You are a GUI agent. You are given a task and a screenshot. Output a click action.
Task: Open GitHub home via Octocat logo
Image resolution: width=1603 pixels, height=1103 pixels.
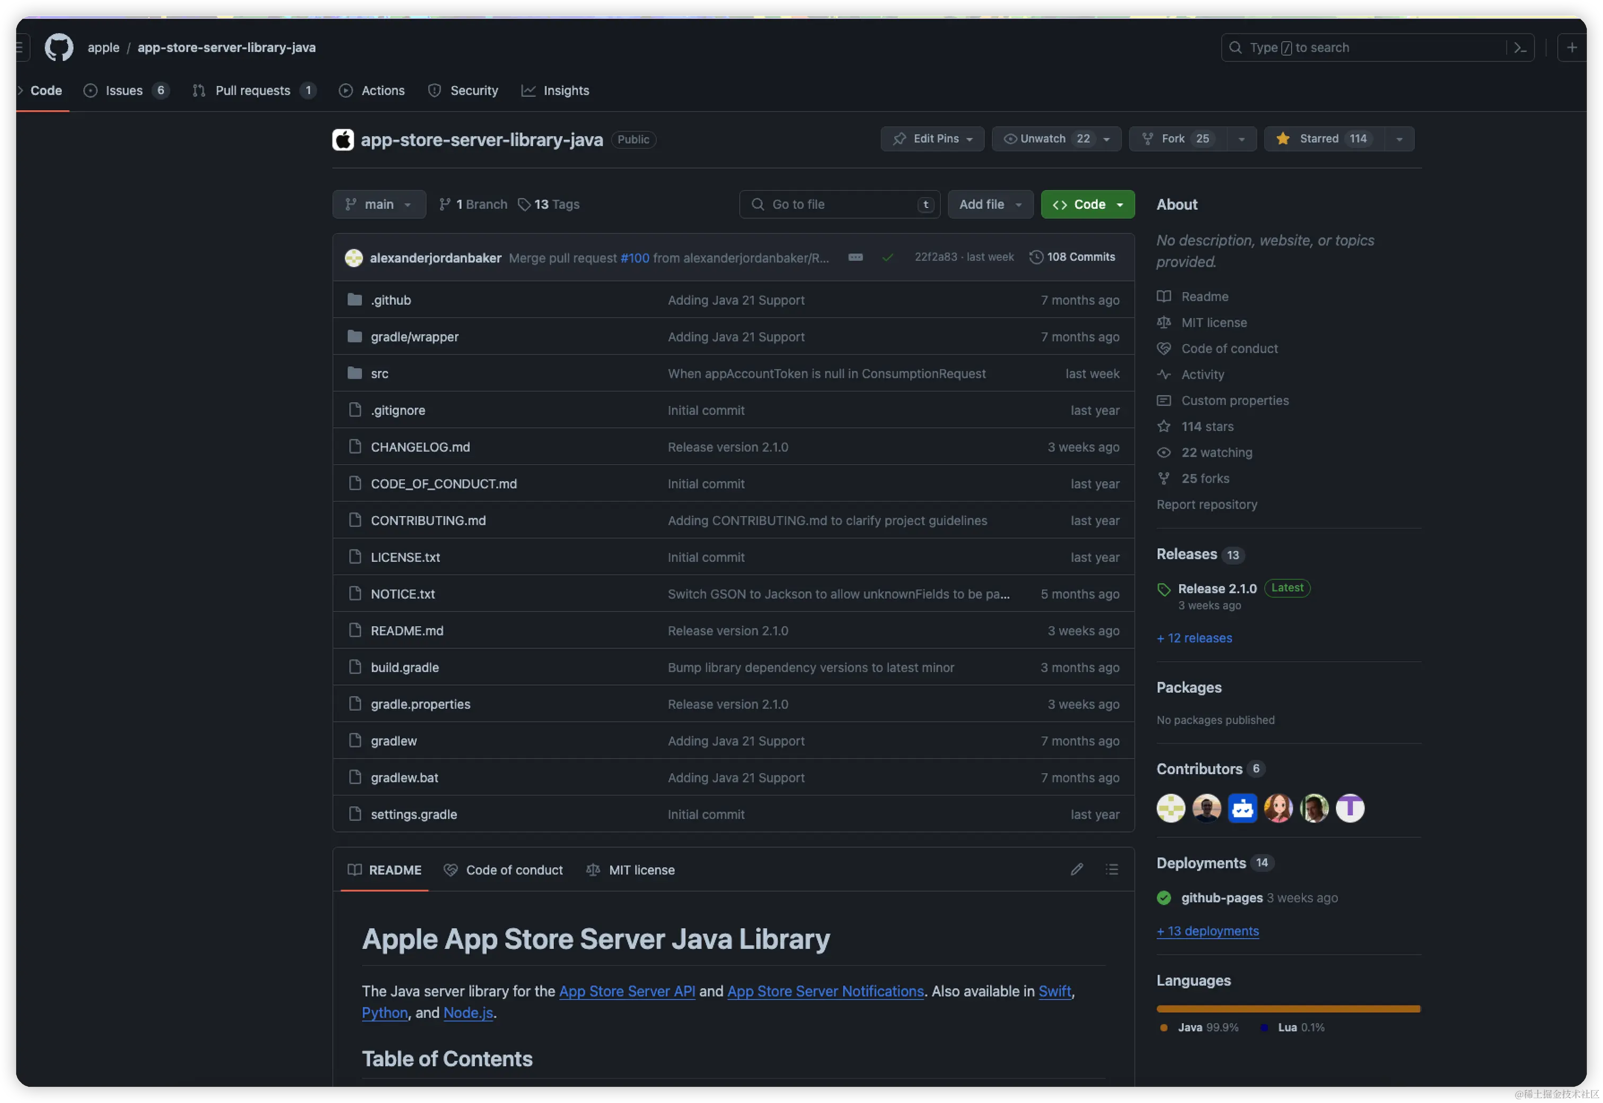[x=59, y=47]
